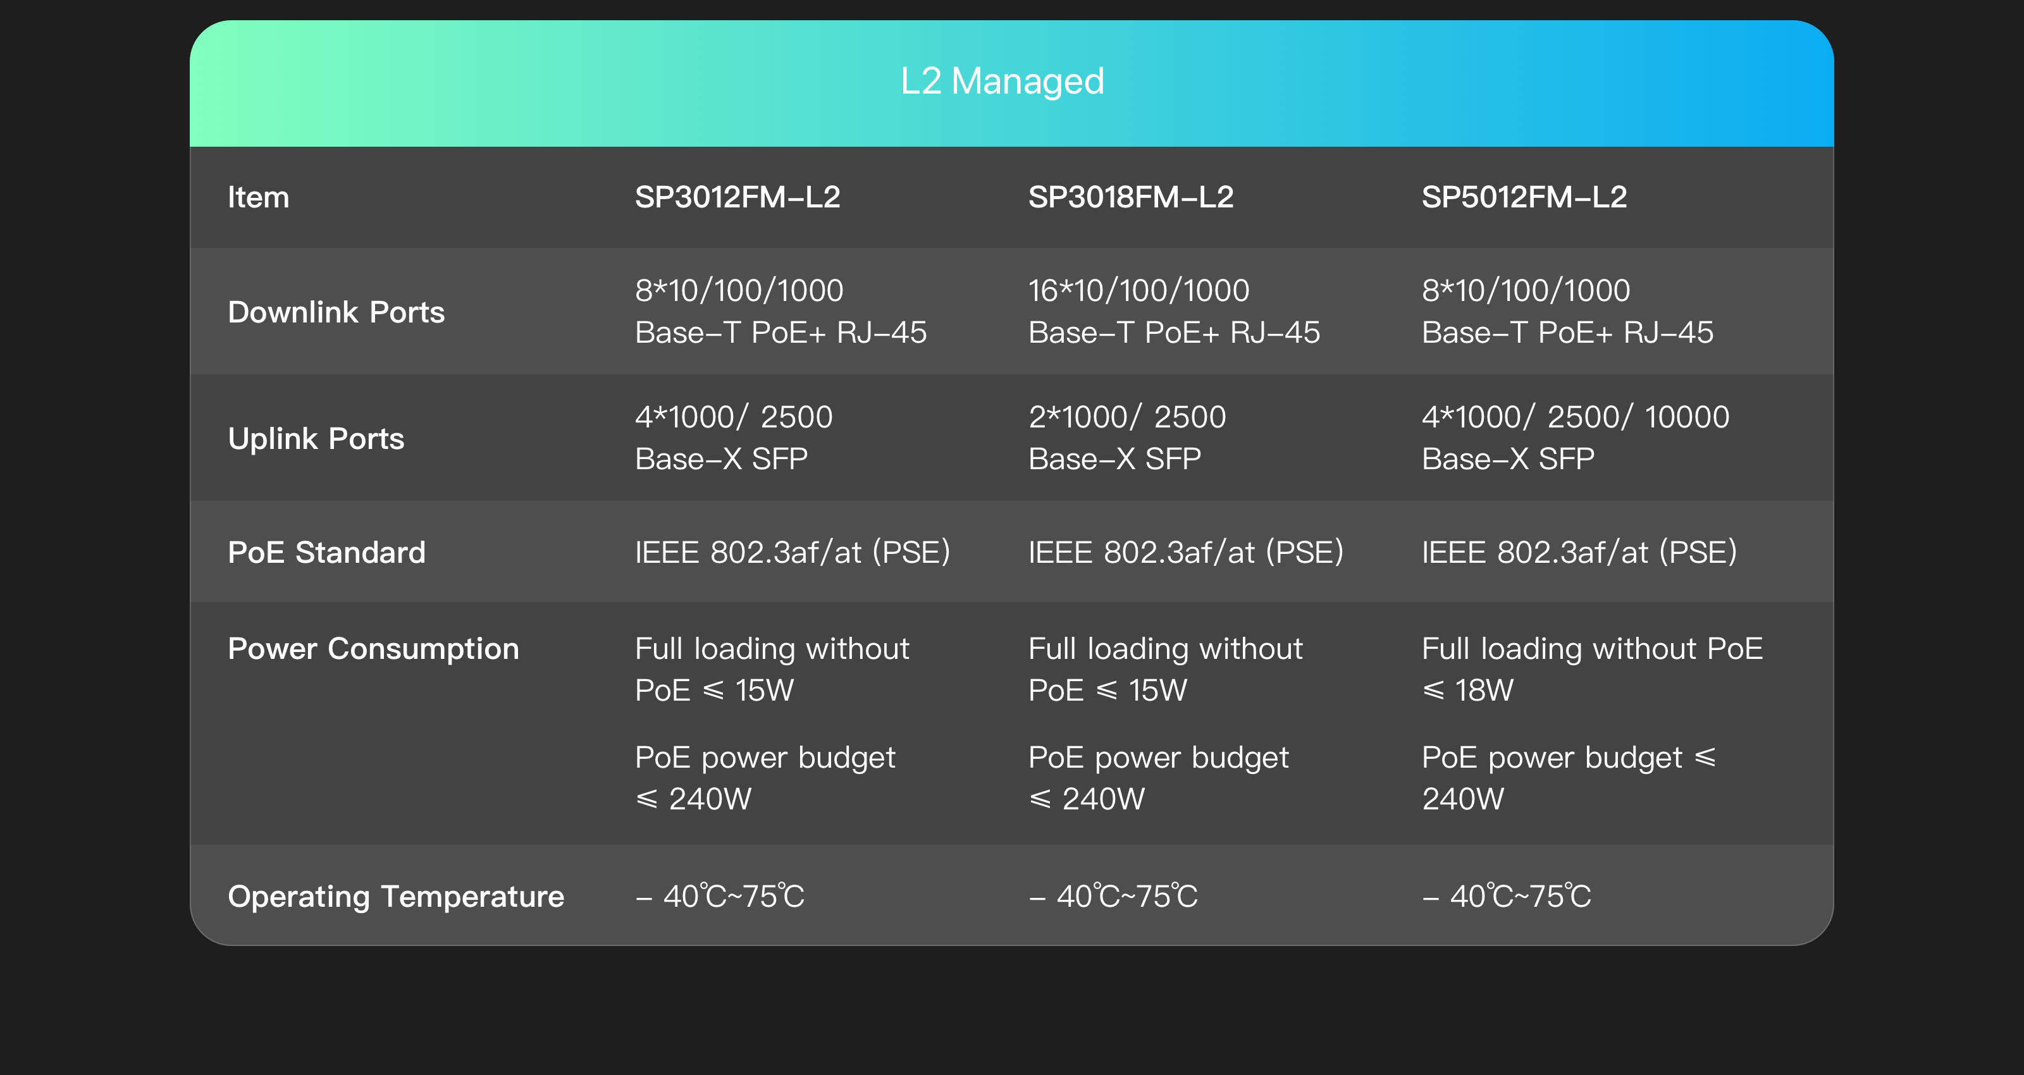Click SP5012FM-L2's operating temperature value
The width and height of the screenshot is (2024, 1075).
(x=1506, y=897)
